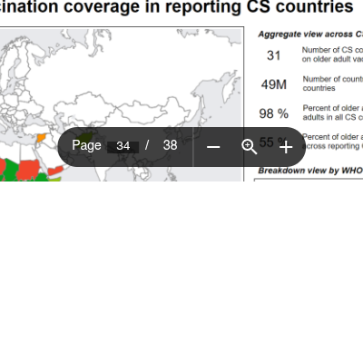Click the 'Page' label in the PDF toolbar
Screen dimensions: 363x363
tap(86, 145)
